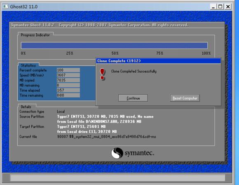Maximize the Ghost32 window

coord(220,7)
